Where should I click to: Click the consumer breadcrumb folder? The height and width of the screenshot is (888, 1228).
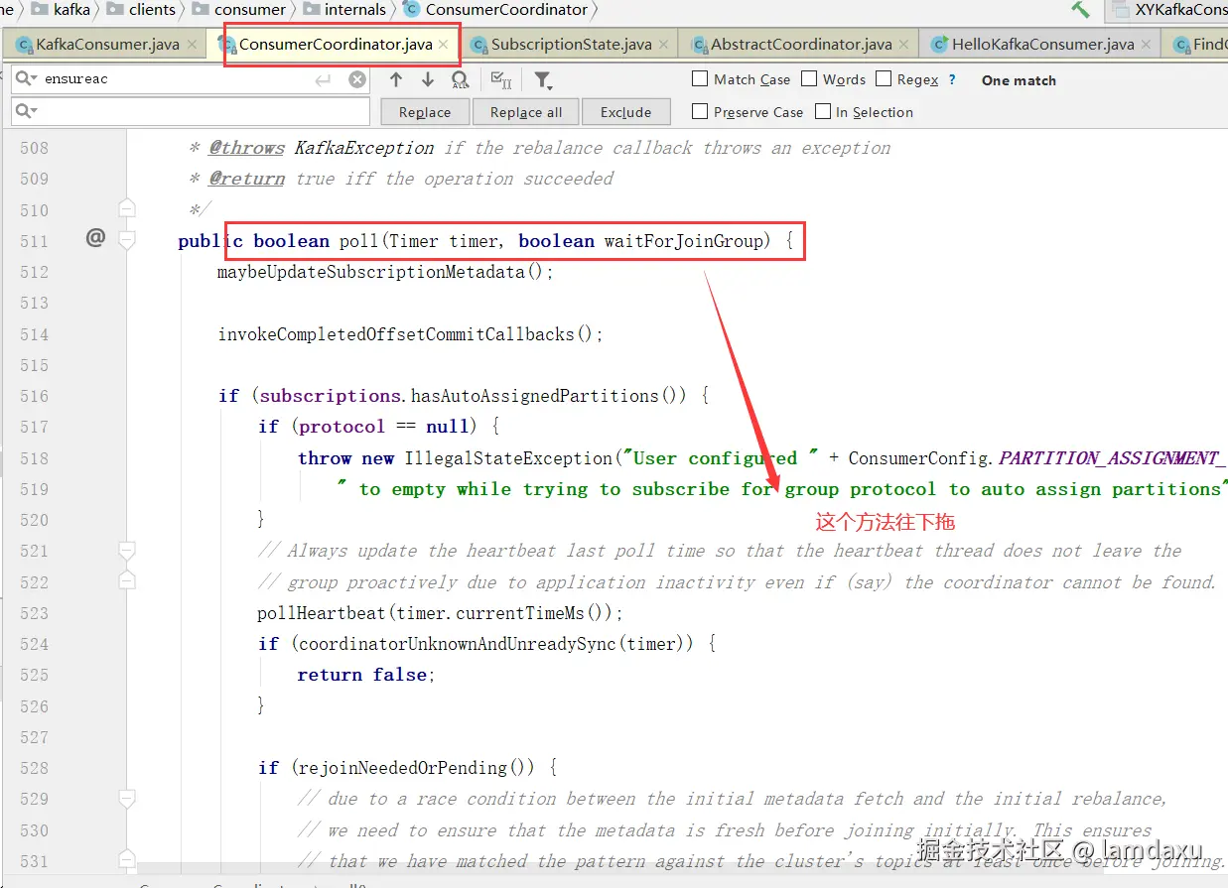[x=239, y=10]
